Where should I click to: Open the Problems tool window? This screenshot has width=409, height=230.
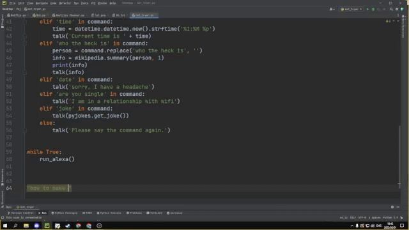pyautogui.click(x=134, y=213)
